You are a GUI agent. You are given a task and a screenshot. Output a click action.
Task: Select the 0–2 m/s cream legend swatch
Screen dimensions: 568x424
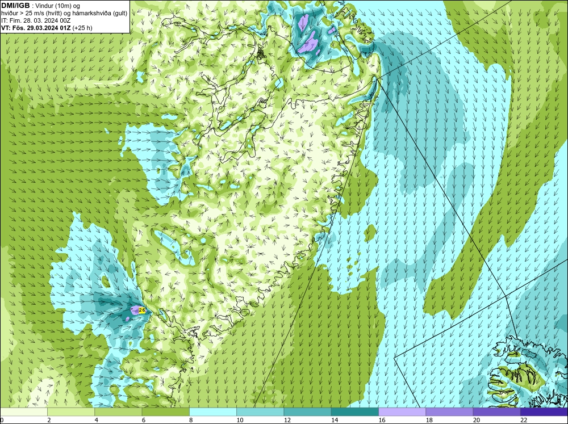coord(23,412)
